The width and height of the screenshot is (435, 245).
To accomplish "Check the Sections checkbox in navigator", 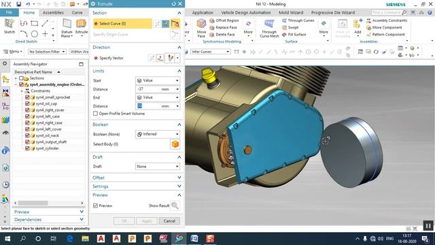I will click(21, 78).
